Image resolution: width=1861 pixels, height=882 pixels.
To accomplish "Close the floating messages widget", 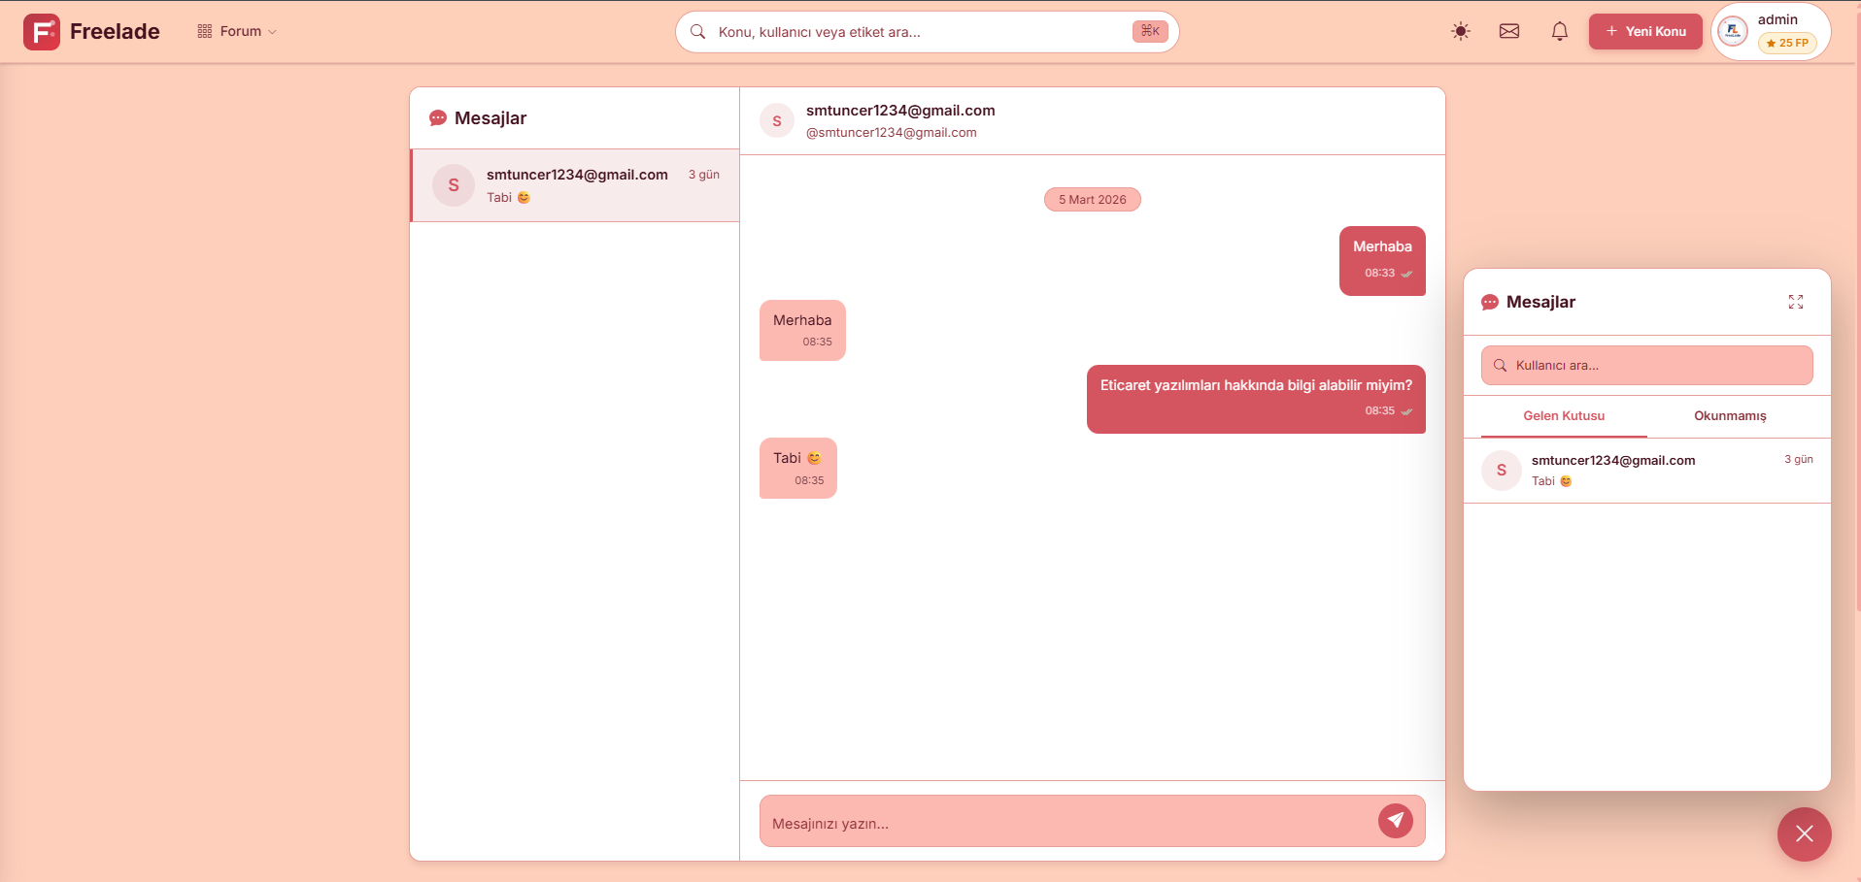I will [x=1805, y=834].
